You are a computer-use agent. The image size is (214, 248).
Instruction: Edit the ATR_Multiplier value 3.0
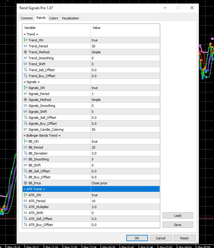pos(125,207)
